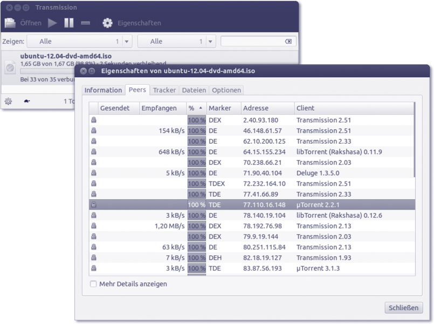The height and width of the screenshot is (324, 434).
Task: Switch to the Tracker tab
Action: pyautogui.click(x=164, y=90)
